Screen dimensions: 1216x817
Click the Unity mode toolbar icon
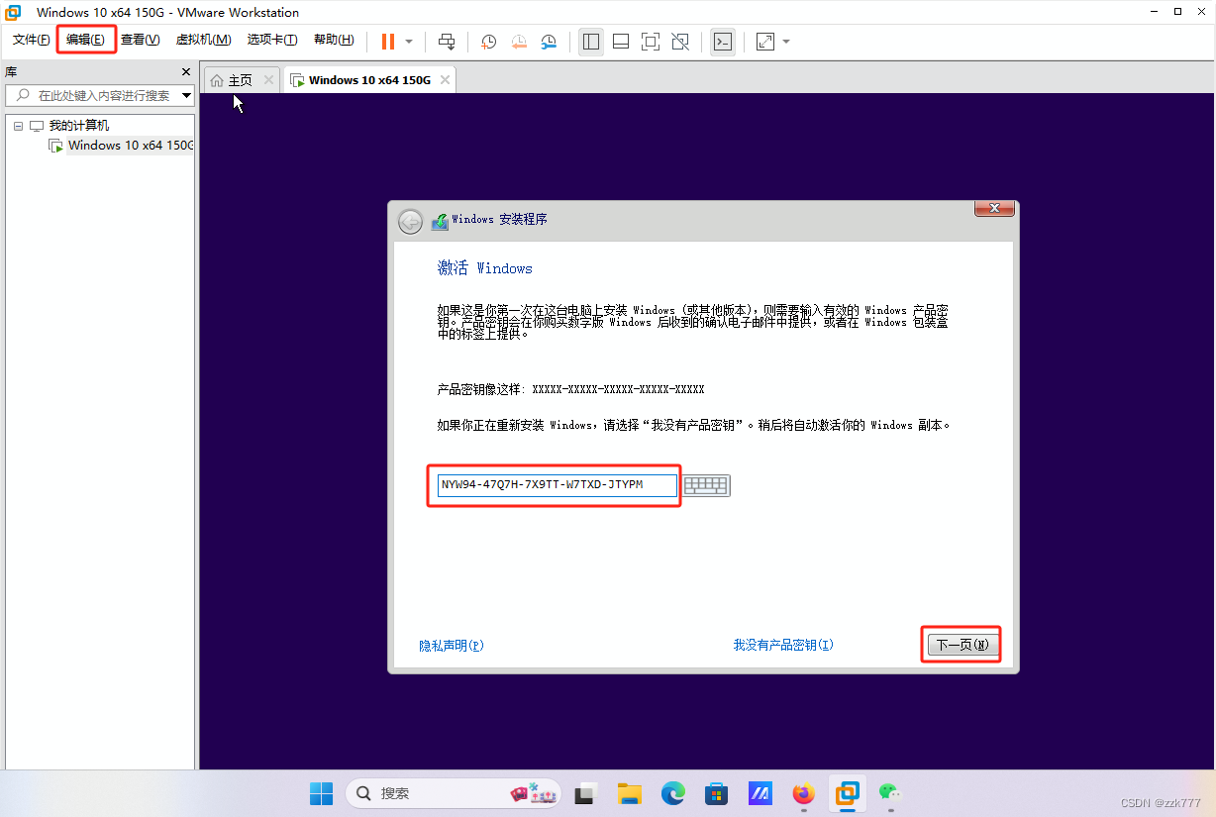point(680,42)
